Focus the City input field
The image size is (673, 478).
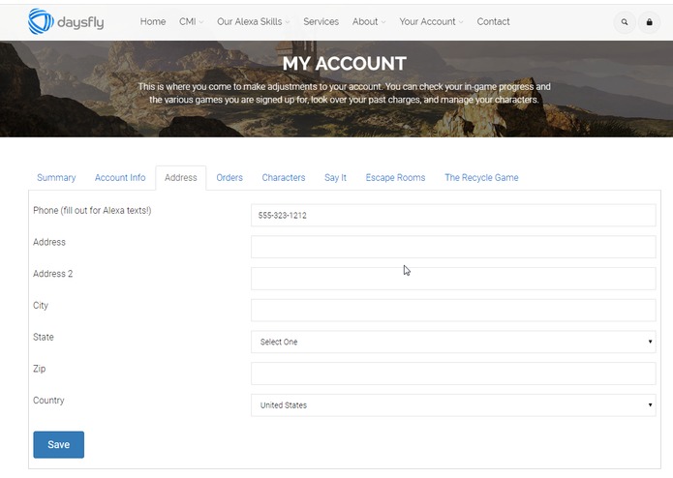tap(453, 311)
